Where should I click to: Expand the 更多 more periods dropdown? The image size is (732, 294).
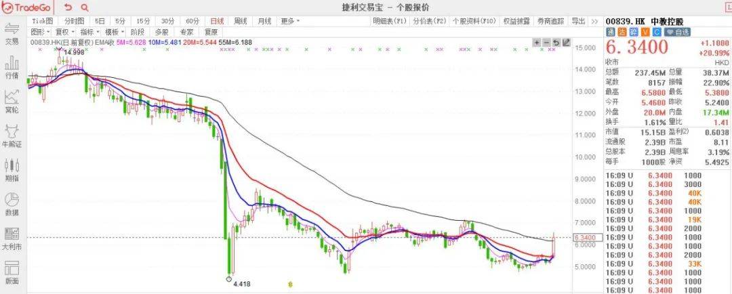pyautogui.click(x=290, y=21)
